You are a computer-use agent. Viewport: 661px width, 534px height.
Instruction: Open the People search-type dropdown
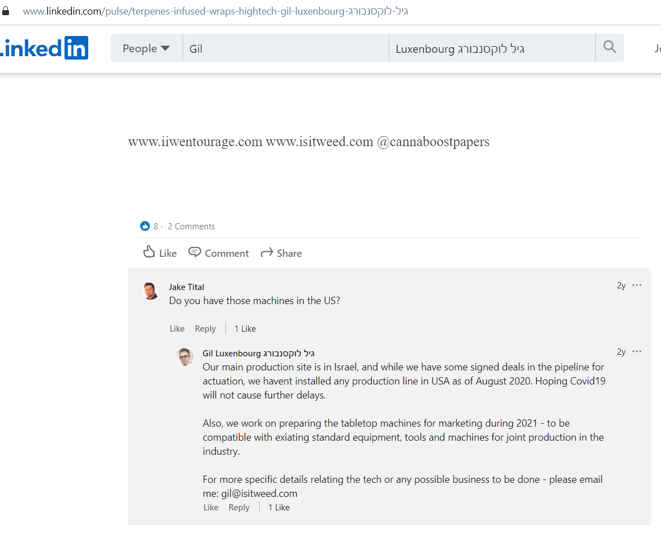146,48
